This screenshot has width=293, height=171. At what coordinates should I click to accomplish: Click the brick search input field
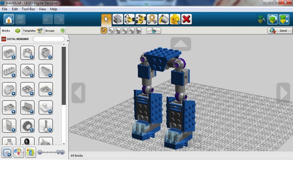[49, 39]
